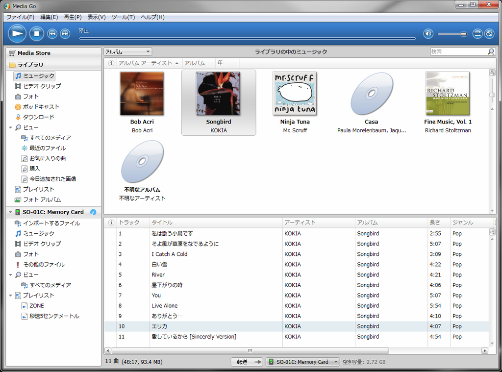Sort tracks by 長さ column
502x372 pixels.
click(x=439, y=223)
